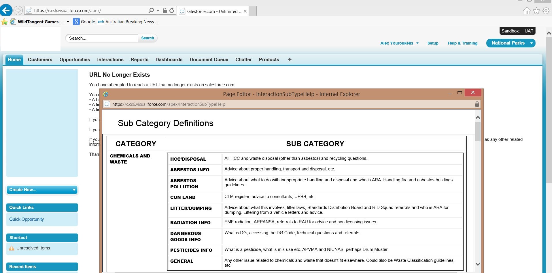Click the address bar security lock icon

click(165, 11)
